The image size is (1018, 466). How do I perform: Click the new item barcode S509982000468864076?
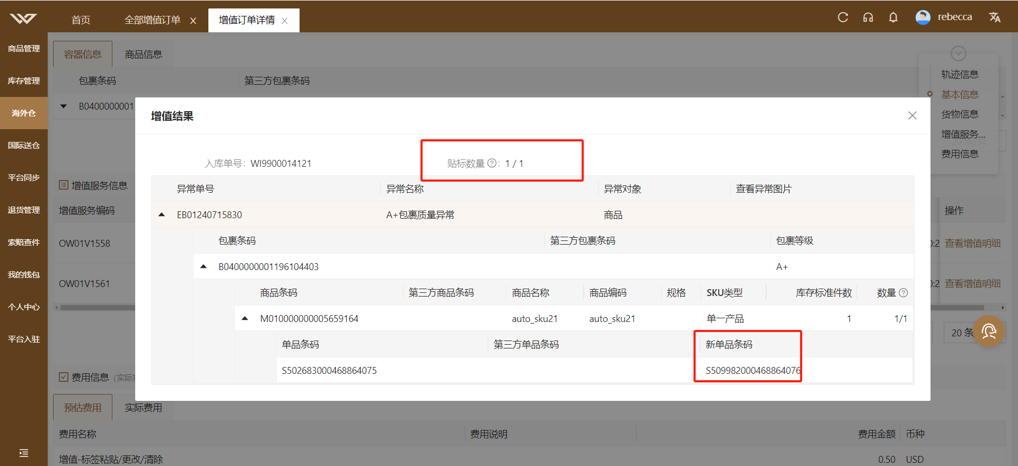tap(753, 370)
